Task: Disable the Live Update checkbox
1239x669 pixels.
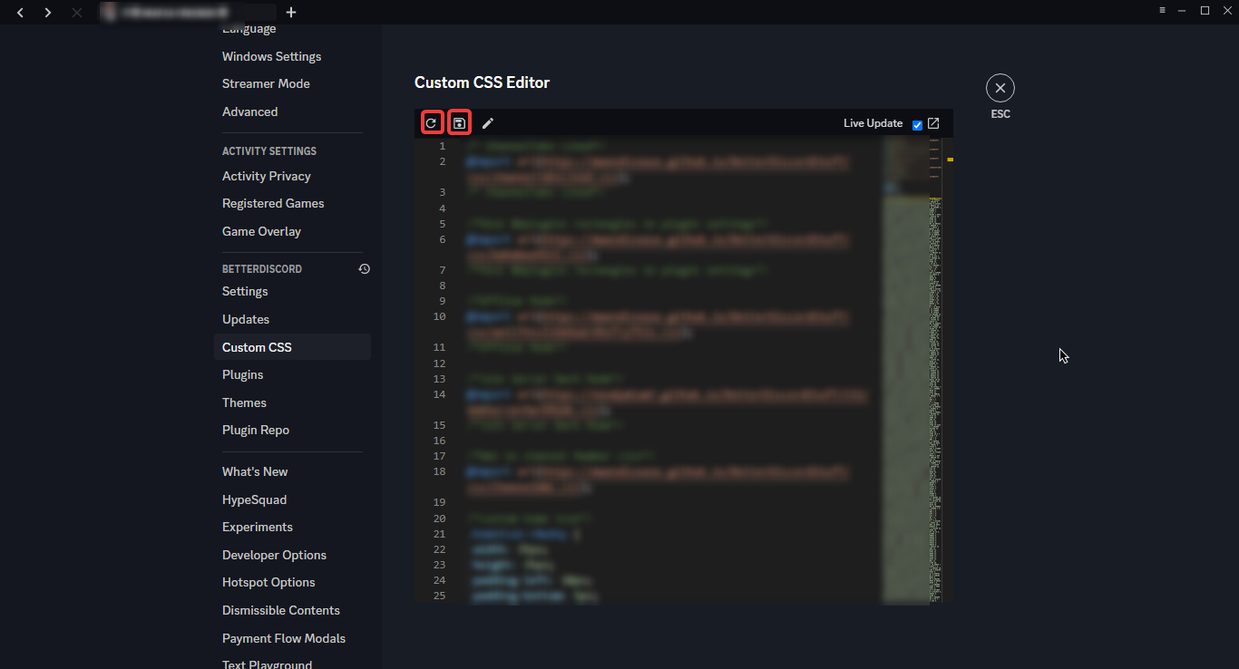Action: point(917,123)
